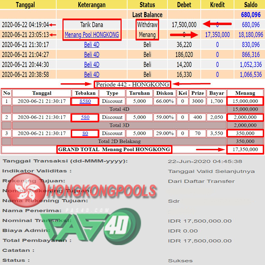Select the IDR 0.00 admin fee value

(183, 231)
